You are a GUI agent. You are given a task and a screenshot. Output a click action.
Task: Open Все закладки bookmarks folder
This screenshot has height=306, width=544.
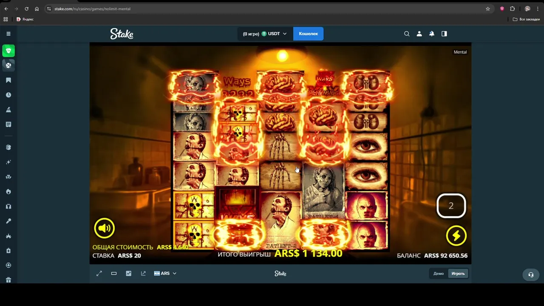526,19
